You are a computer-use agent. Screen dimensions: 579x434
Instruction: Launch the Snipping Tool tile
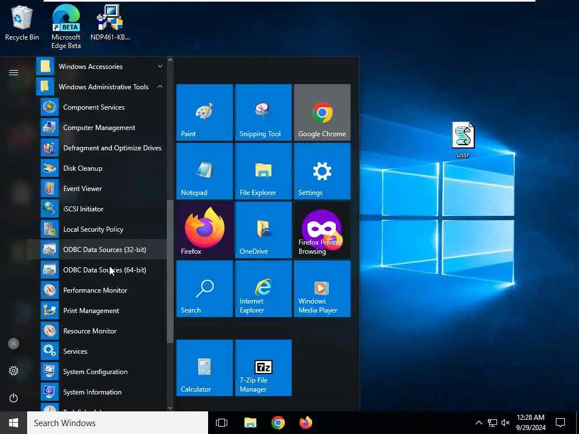pyautogui.click(x=263, y=112)
